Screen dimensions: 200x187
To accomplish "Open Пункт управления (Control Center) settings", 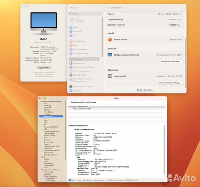I will click(x=79, y=71).
